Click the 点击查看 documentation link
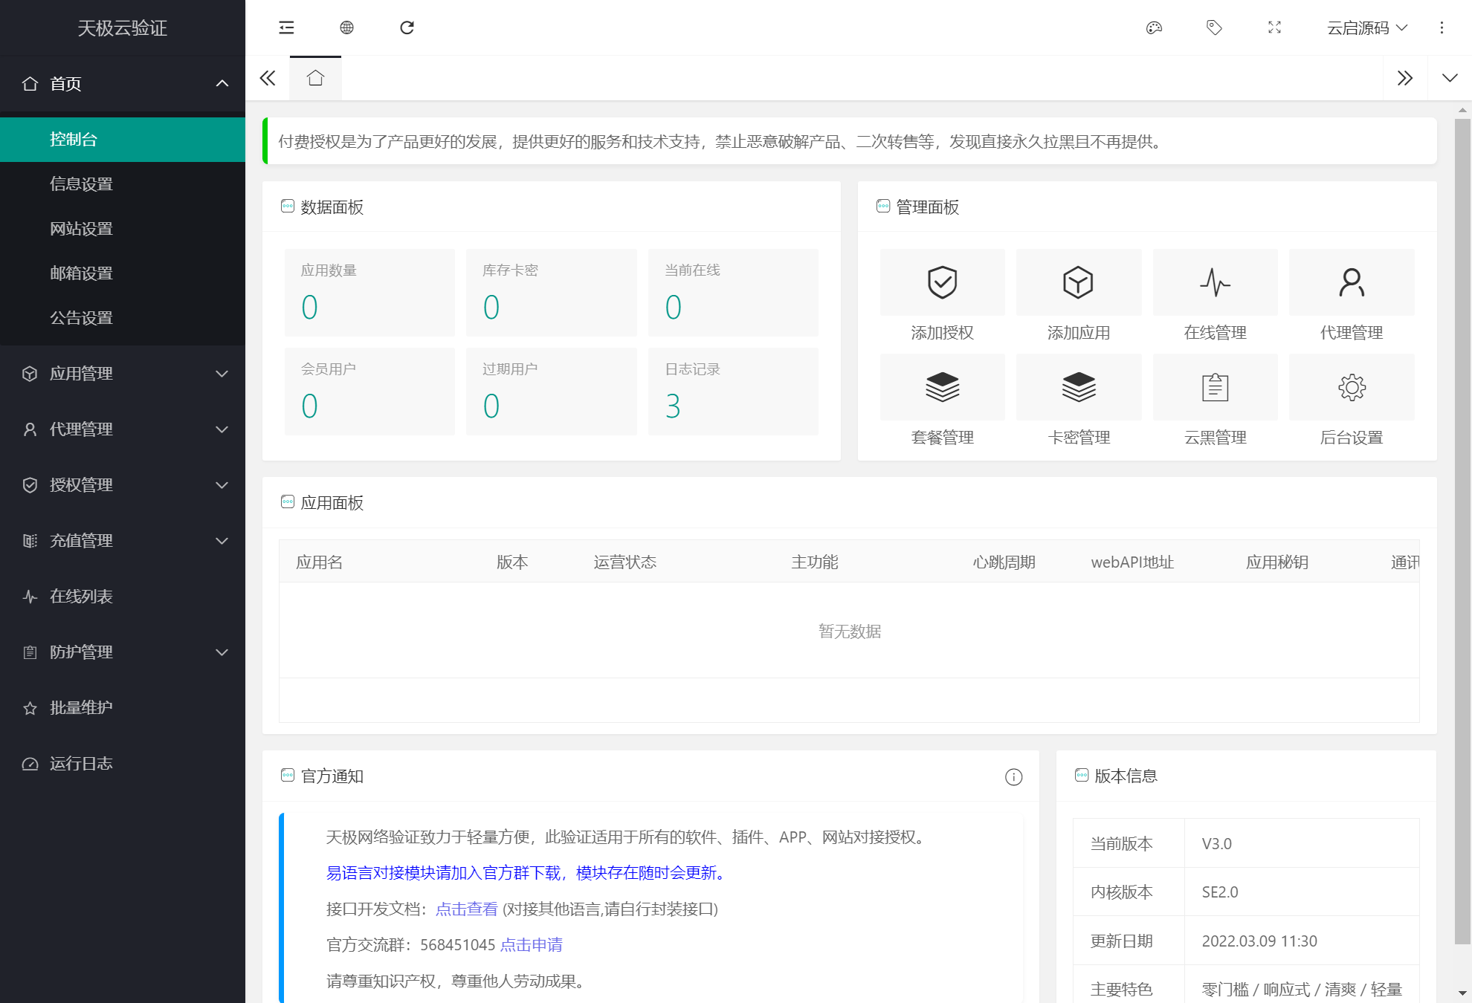 pyautogui.click(x=465, y=909)
